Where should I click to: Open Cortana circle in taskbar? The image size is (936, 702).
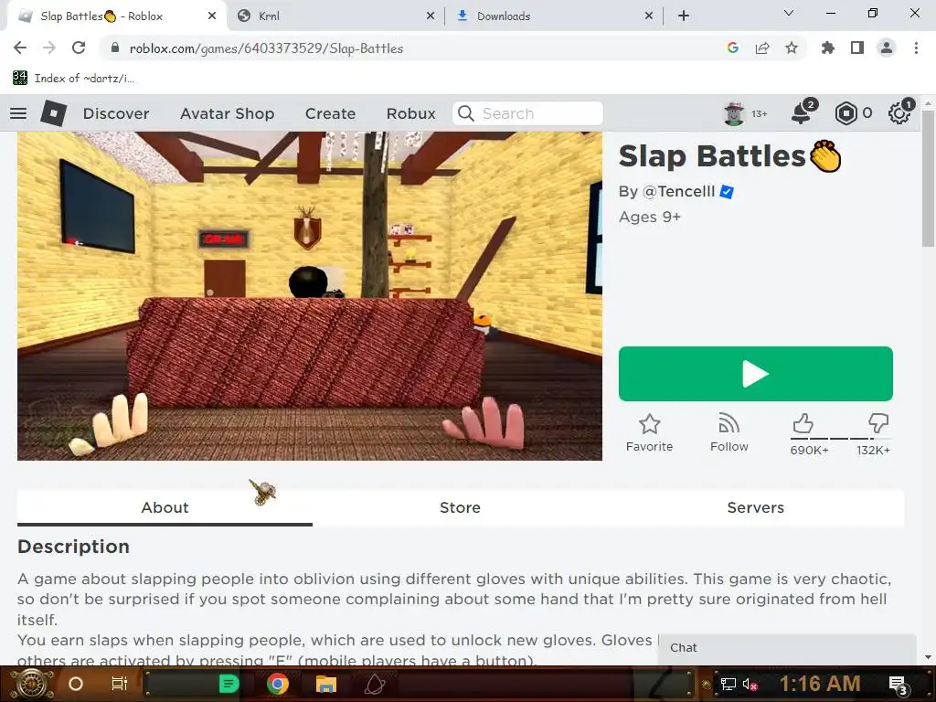tap(76, 684)
